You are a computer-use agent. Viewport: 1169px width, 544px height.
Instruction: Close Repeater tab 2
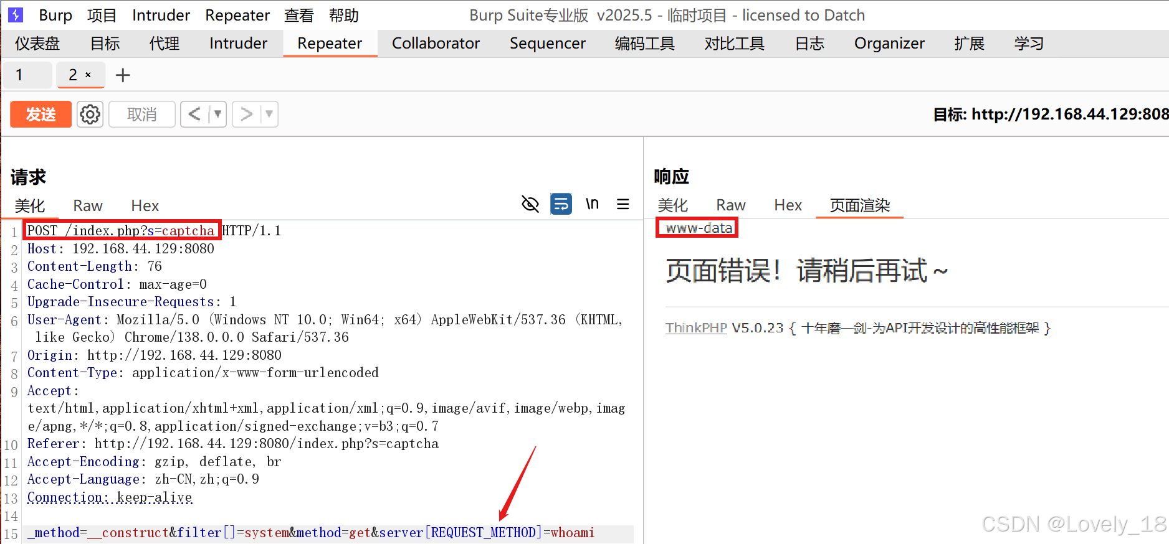(88, 75)
